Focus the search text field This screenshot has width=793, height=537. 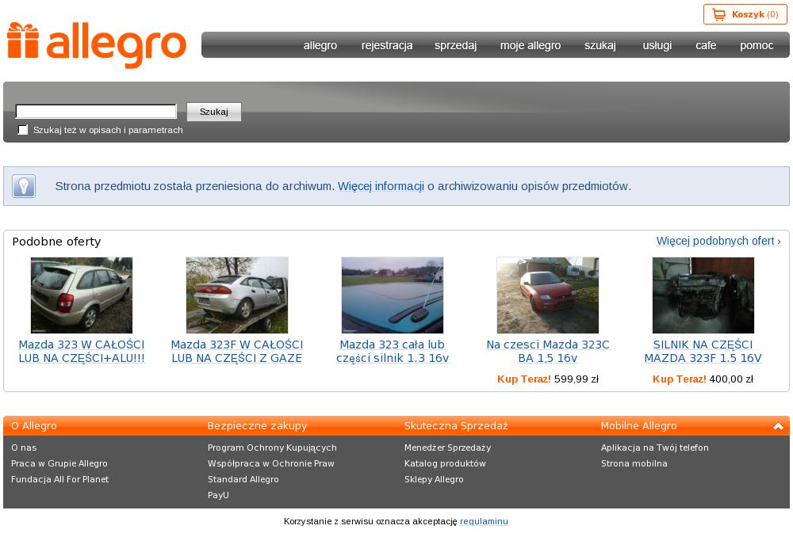click(96, 111)
